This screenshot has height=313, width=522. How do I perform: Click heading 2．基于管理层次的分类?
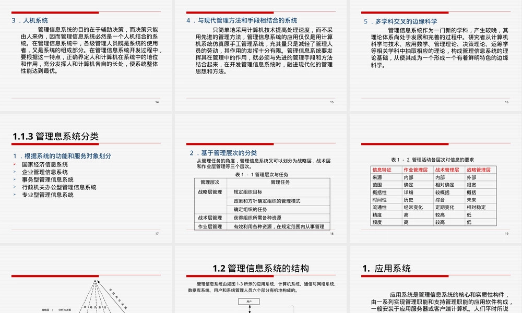223,153
